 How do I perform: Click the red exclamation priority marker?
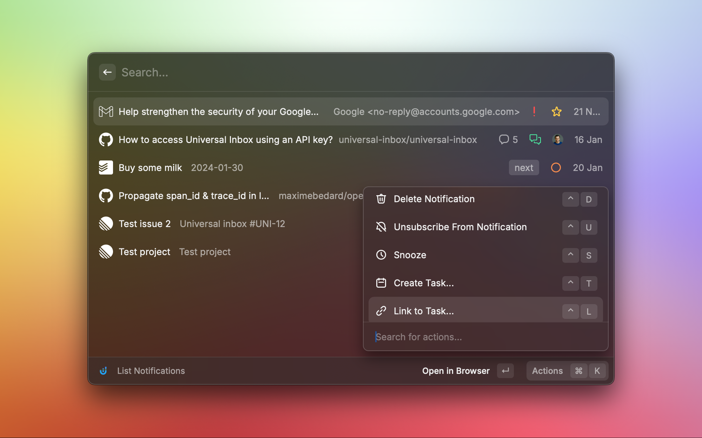(x=534, y=111)
